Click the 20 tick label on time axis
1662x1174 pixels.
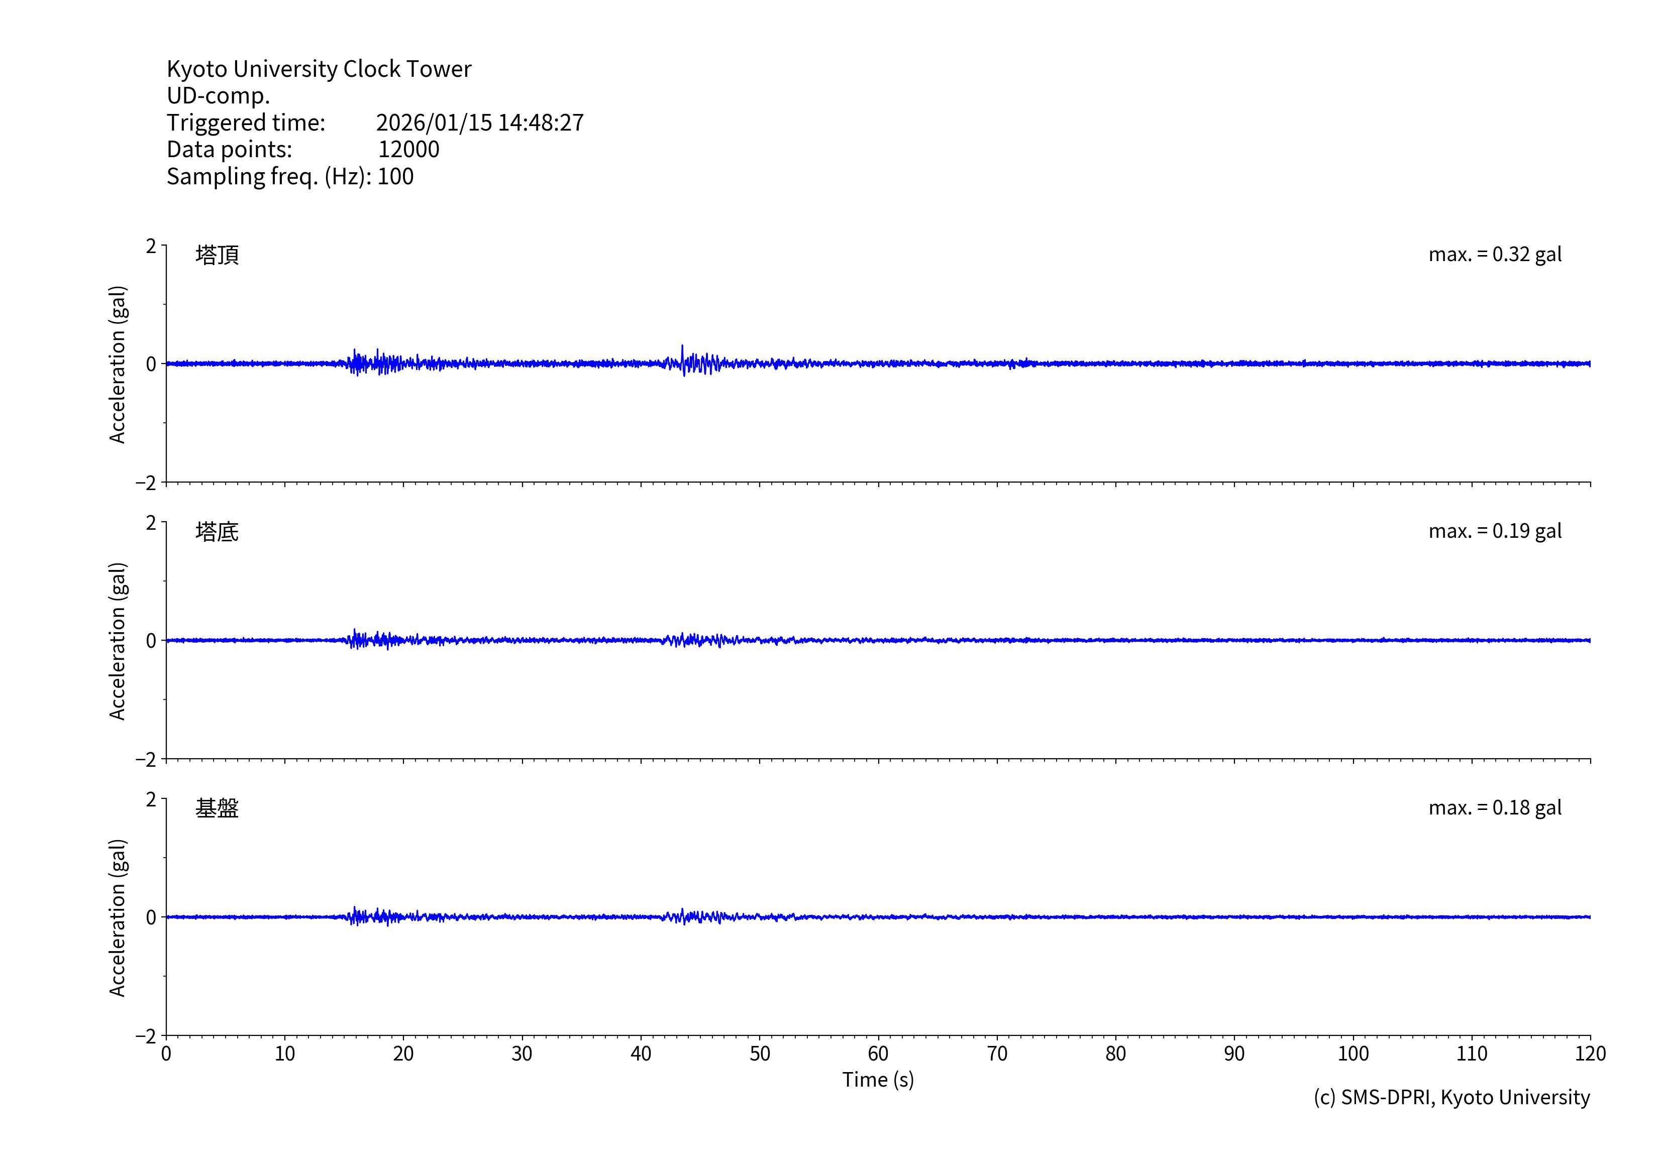pos(403,1054)
